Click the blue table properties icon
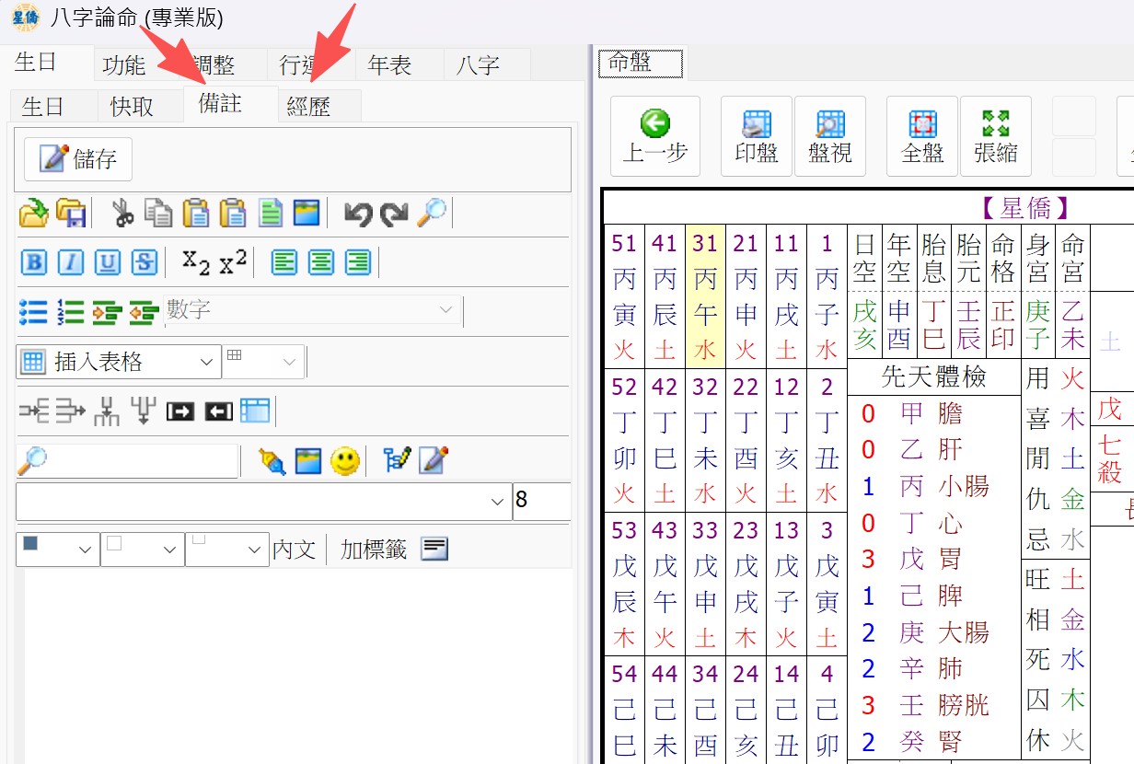The image size is (1134, 764). coord(255,411)
